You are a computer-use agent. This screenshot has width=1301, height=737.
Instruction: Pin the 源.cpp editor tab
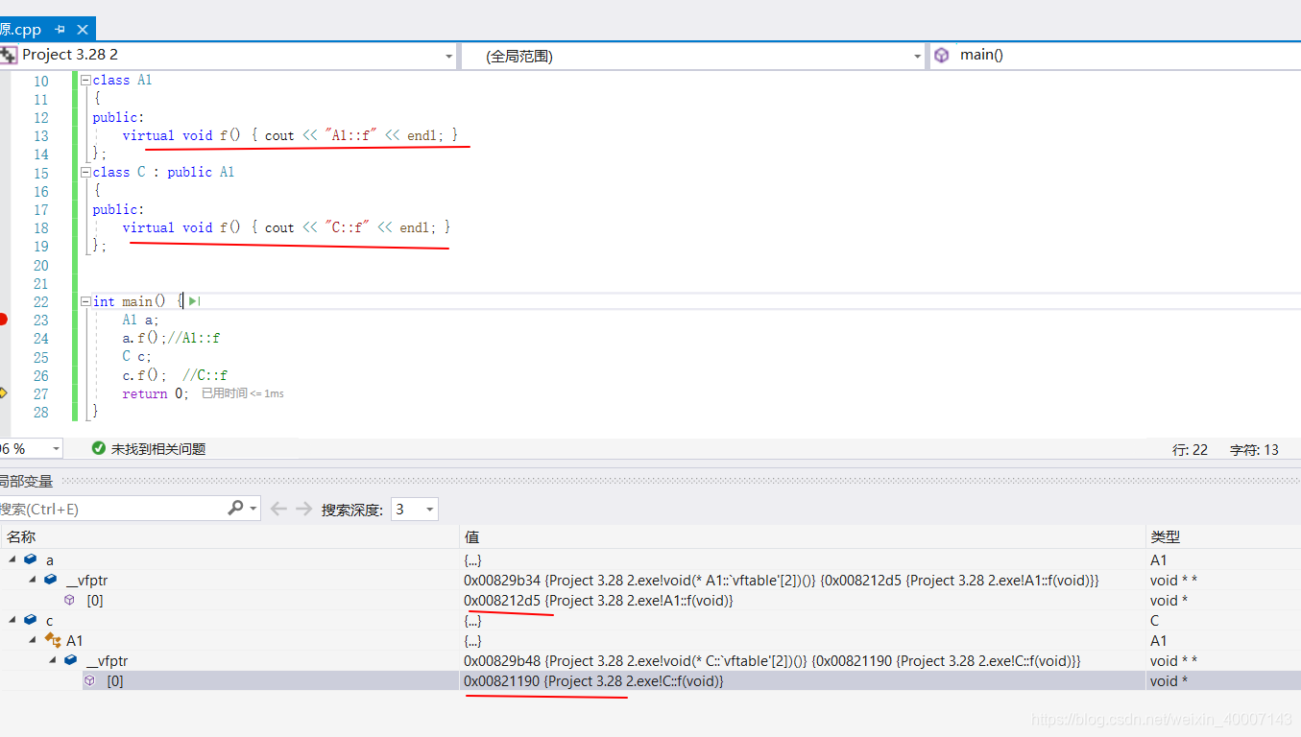click(60, 30)
